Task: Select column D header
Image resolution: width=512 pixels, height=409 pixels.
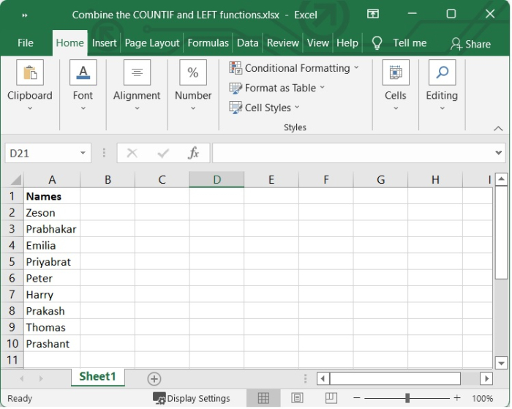Action: click(217, 180)
